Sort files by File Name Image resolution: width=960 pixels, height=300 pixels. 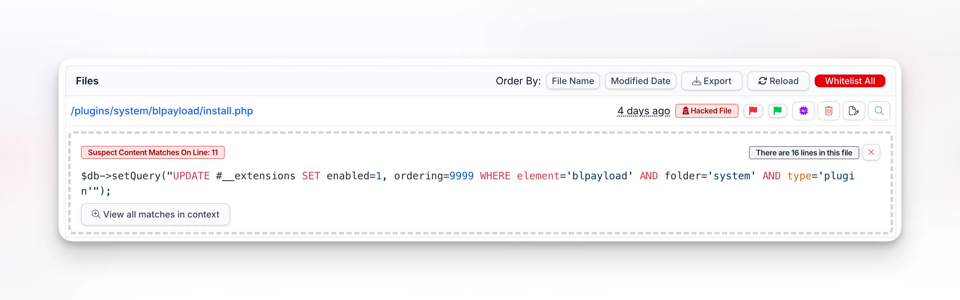[573, 81]
